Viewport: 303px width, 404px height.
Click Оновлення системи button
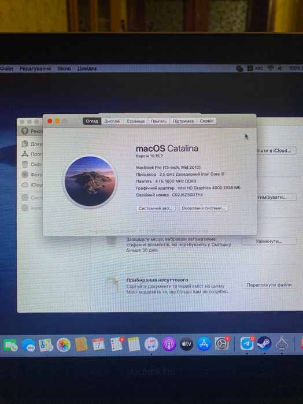click(x=204, y=208)
